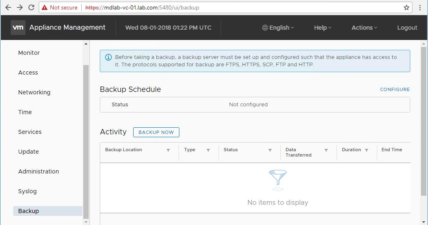Filter the Type column

(x=208, y=150)
